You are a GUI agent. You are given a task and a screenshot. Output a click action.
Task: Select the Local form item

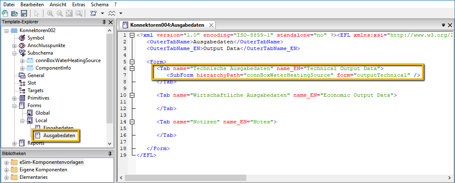coord(41,120)
